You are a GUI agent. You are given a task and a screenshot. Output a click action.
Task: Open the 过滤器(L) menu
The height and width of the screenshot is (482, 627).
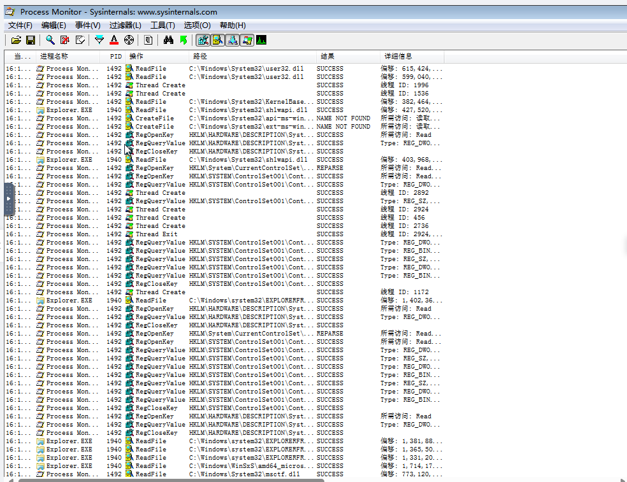point(125,25)
